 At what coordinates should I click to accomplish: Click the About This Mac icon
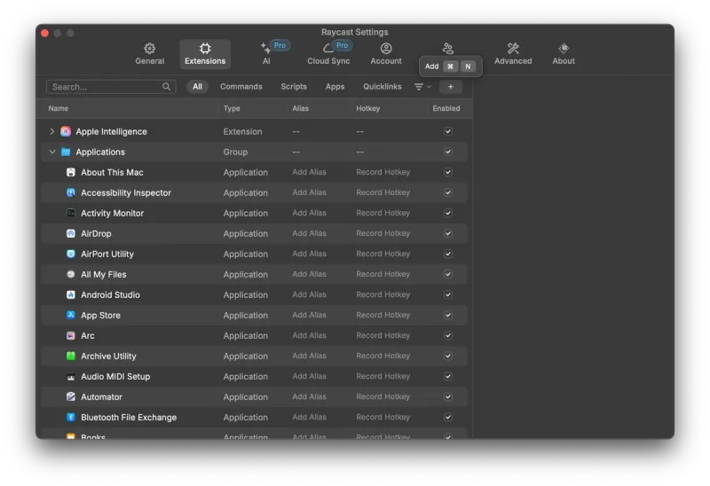coord(71,172)
